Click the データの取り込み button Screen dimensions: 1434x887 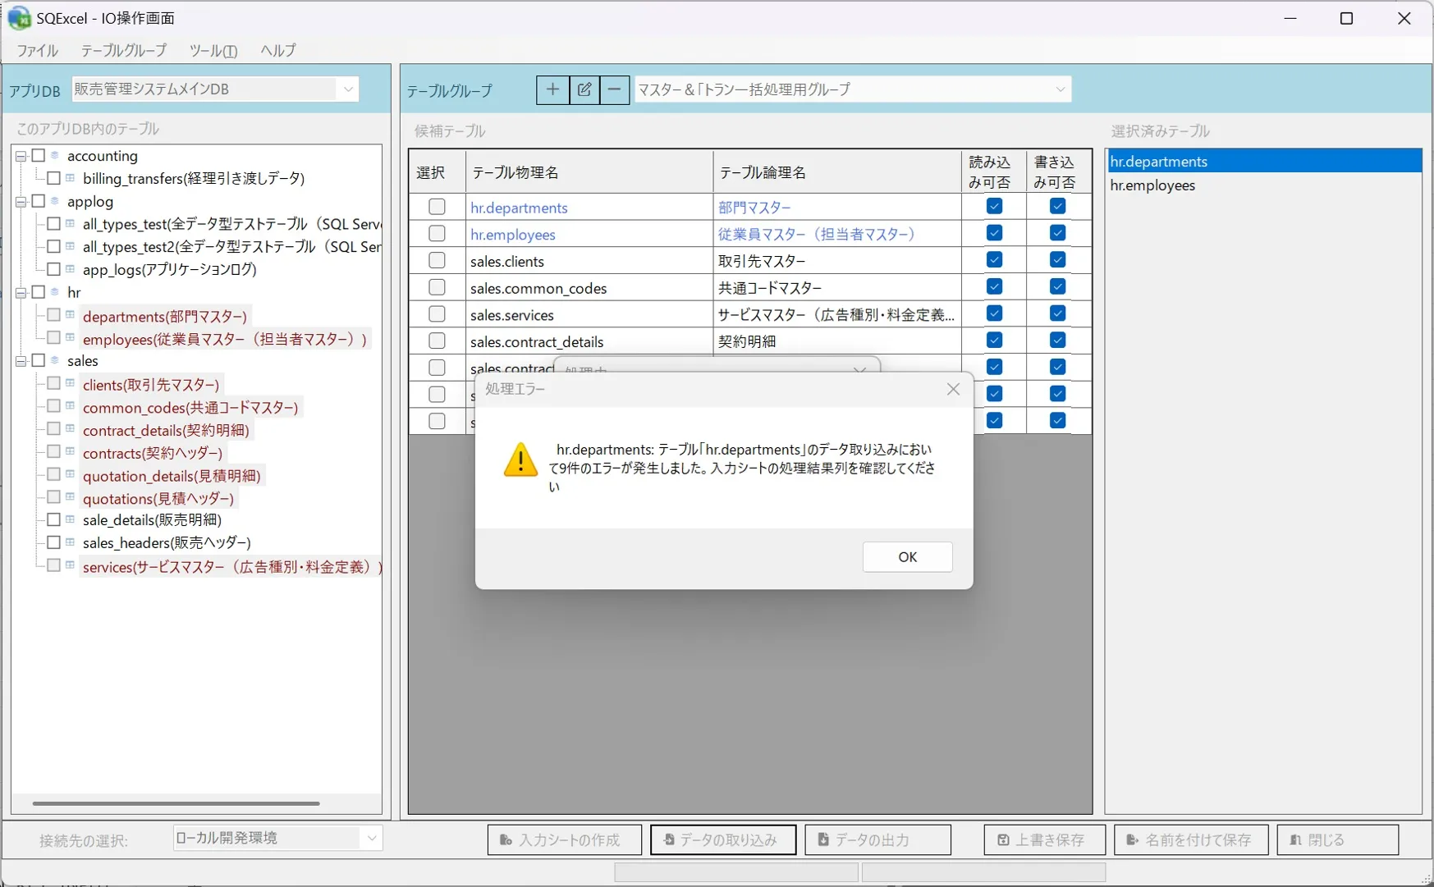point(723,839)
